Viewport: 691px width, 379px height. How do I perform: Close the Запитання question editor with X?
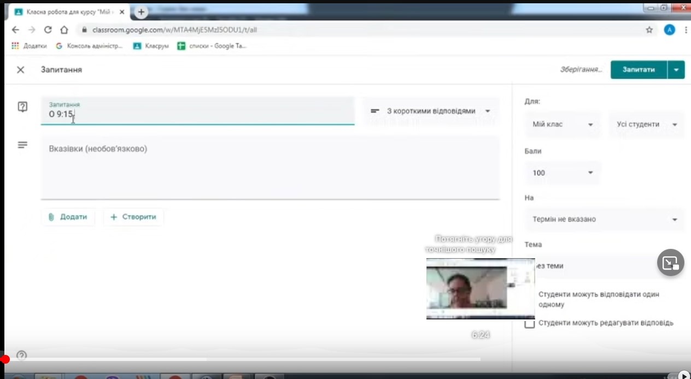(x=20, y=70)
